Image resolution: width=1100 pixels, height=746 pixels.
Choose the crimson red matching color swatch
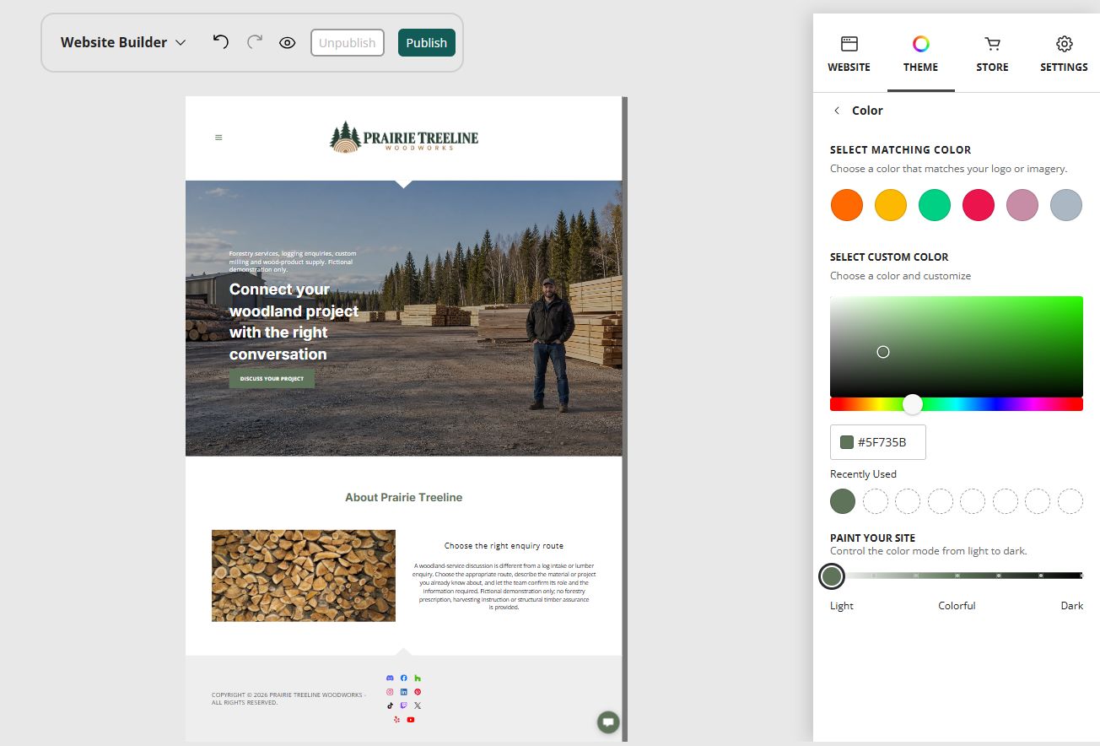pyautogui.click(x=979, y=205)
